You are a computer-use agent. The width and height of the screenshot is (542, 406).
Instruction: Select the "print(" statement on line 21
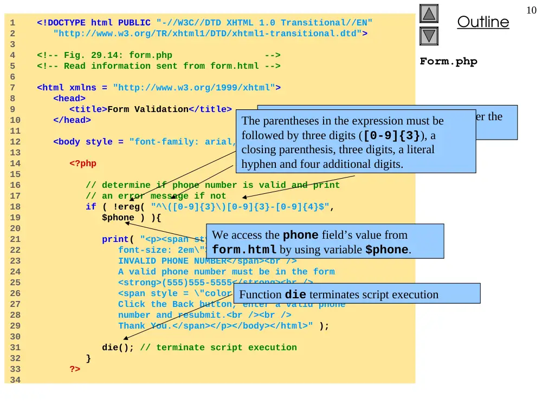pos(154,239)
